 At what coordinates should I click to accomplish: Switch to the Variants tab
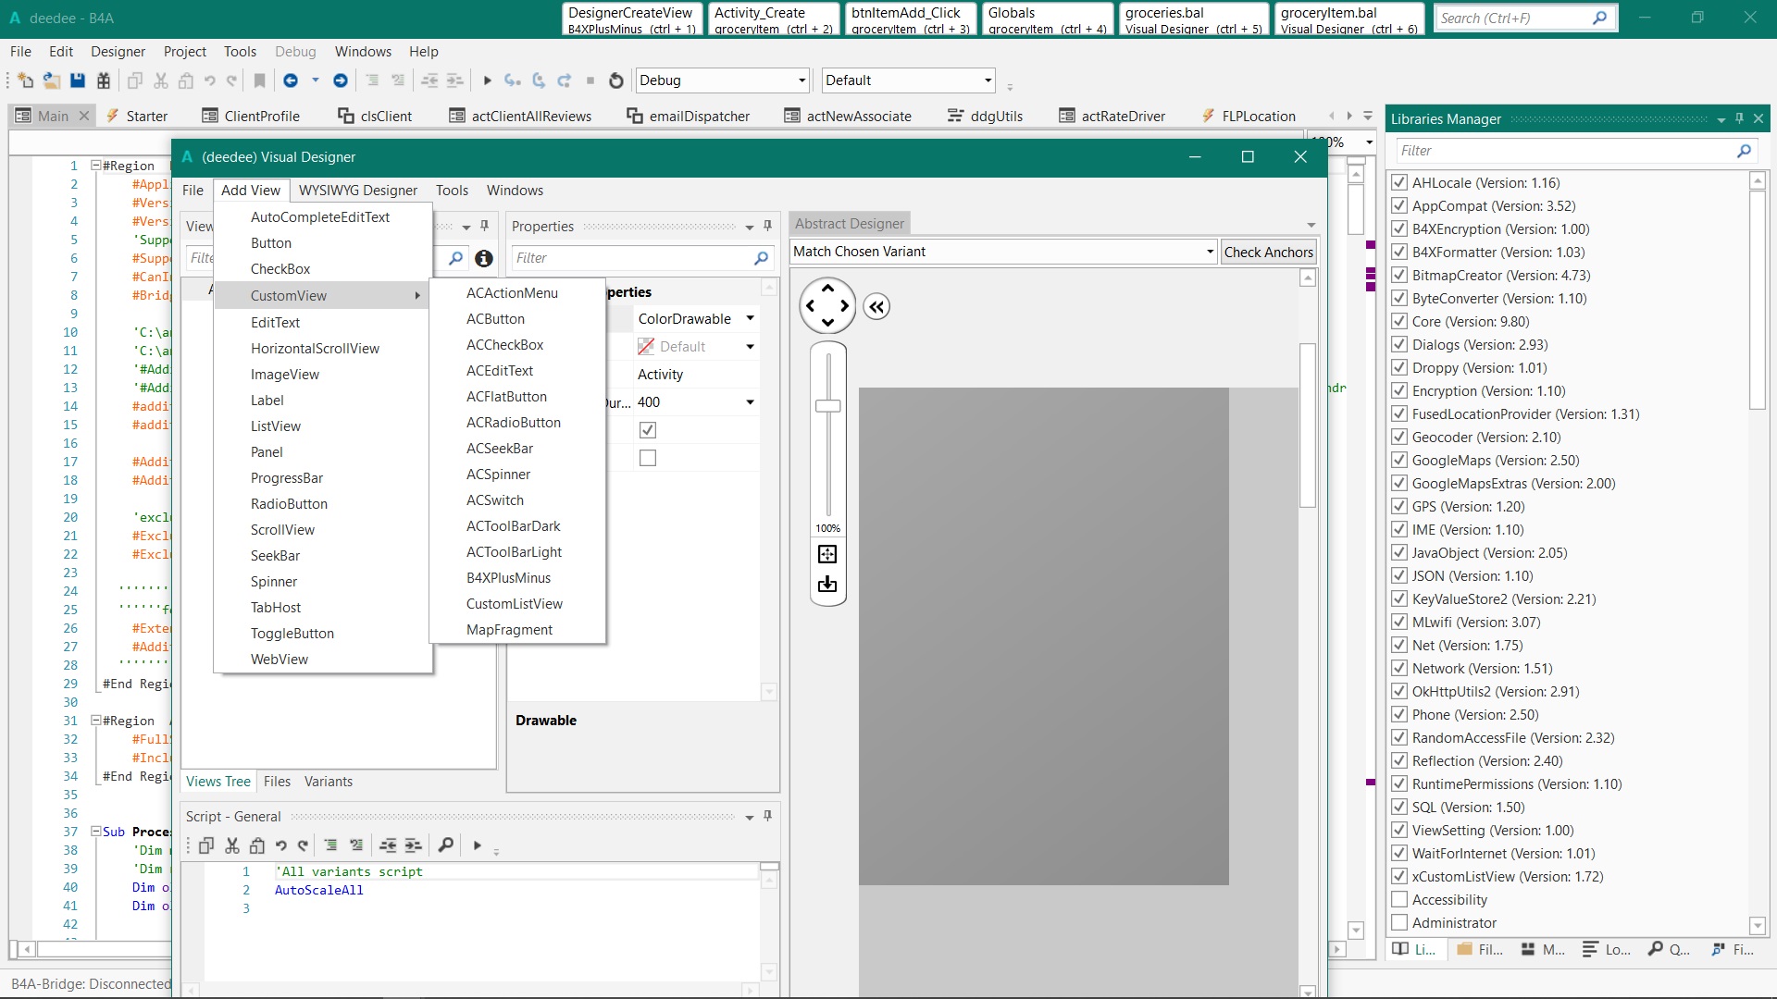pos(328,782)
